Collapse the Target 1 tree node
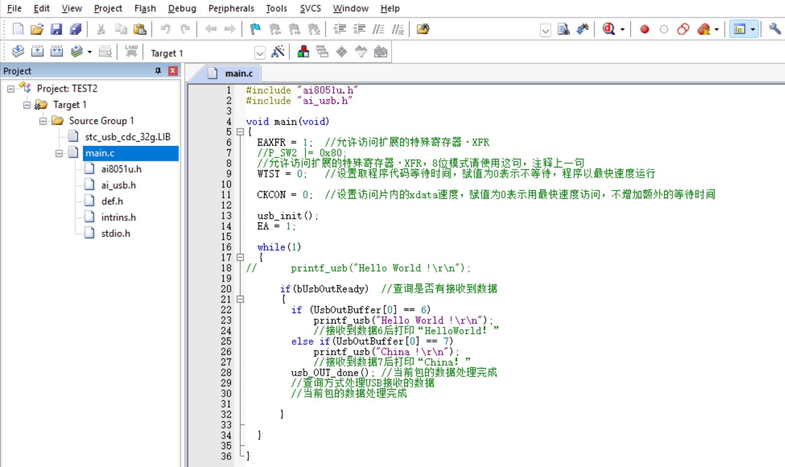The width and height of the screenshot is (785, 467). coord(27,105)
